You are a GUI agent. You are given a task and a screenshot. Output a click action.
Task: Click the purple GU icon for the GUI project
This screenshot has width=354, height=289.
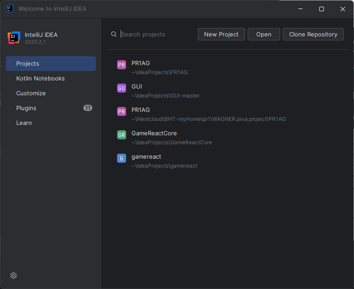121,88
